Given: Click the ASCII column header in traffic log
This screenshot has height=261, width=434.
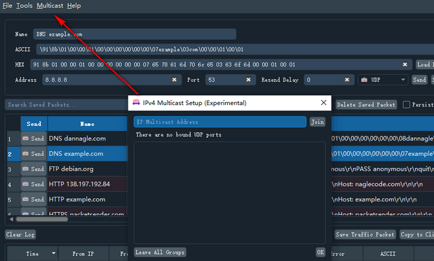Looking at the screenshot, I should (388, 254).
